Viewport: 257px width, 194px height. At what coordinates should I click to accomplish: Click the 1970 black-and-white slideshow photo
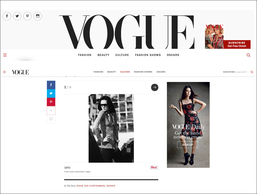(111, 128)
